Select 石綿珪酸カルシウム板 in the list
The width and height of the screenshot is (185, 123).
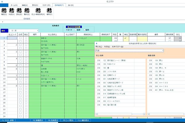point(120,94)
